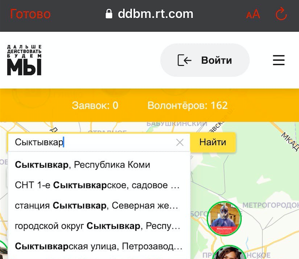
Task: Focus the Сыктывкар search input field
Action: [91, 143]
